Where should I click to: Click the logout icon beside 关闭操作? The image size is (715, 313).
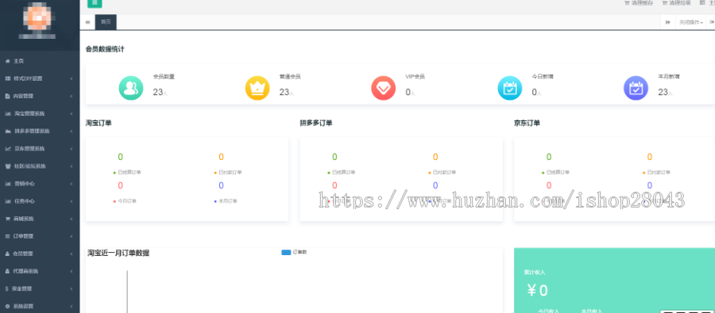point(712,22)
